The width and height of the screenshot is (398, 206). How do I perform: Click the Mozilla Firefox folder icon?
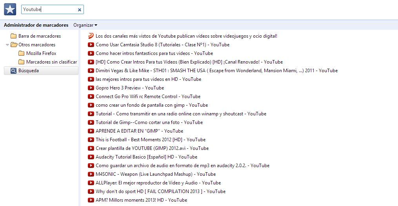[21, 53]
